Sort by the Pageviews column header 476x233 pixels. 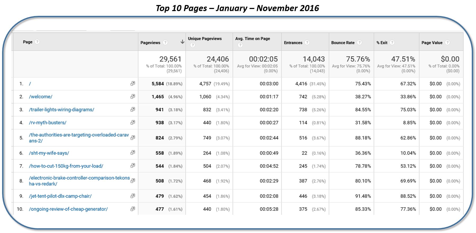click(x=150, y=43)
